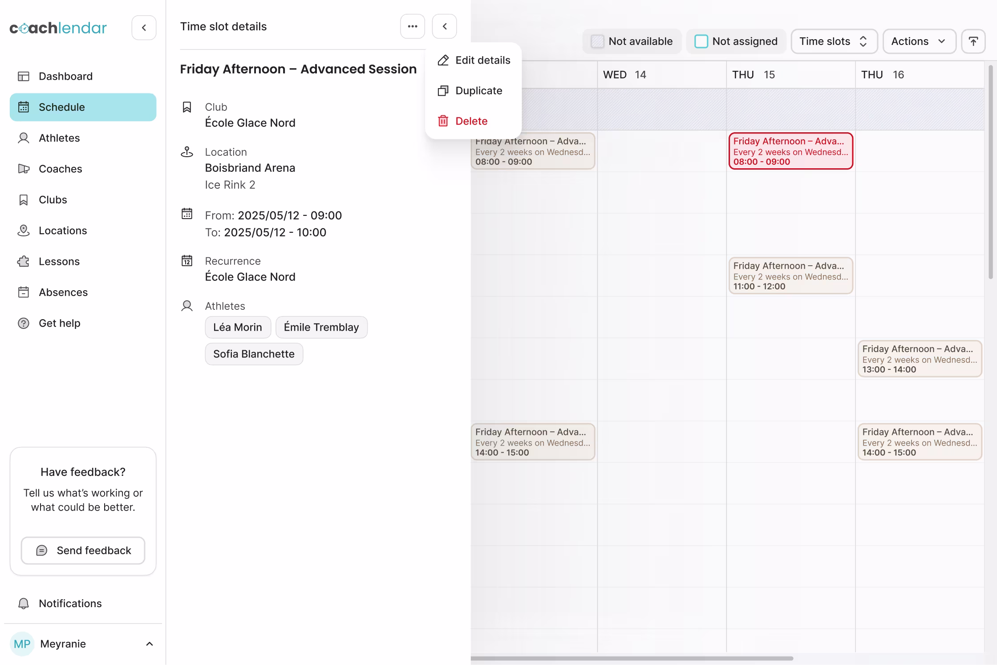Open Notifications bell in the sidebar
This screenshot has height=665, width=997.
[x=70, y=603]
